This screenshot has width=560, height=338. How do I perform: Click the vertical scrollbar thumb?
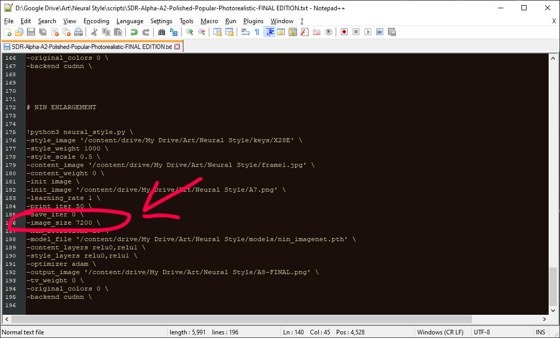point(553,285)
